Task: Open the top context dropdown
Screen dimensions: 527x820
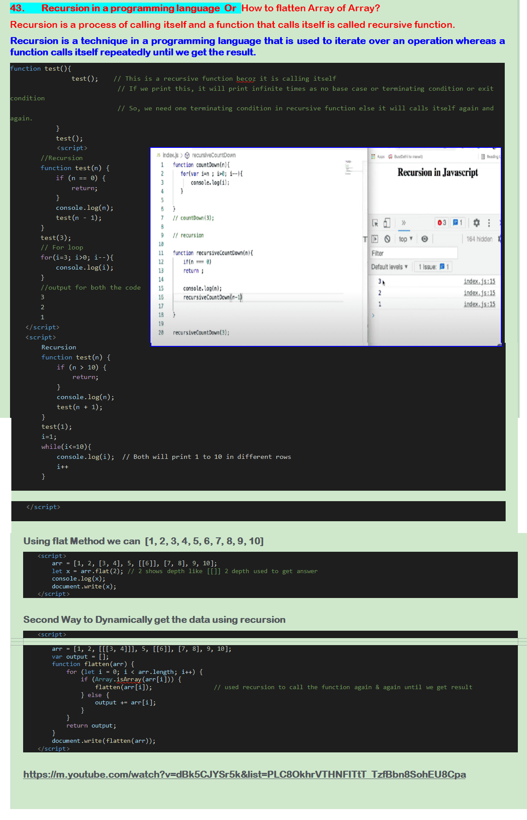Action: 405,239
